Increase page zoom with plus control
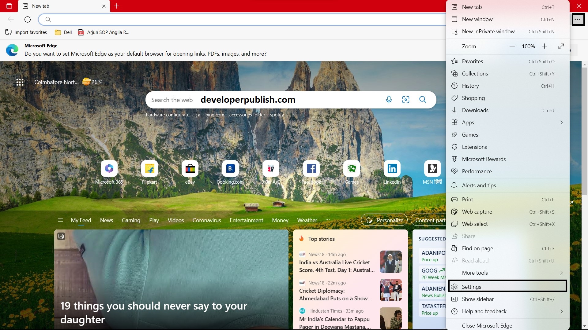The width and height of the screenshot is (588, 330). [x=544, y=46]
